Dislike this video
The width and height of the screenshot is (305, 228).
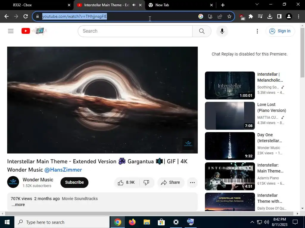coord(146,183)
